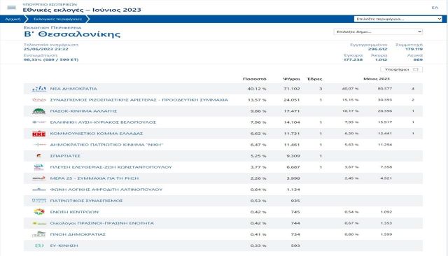Image resolution: width=448 pixels, height=256 pixels.
Task: Click Έγκυρα value 177.238
Action: 353,59
